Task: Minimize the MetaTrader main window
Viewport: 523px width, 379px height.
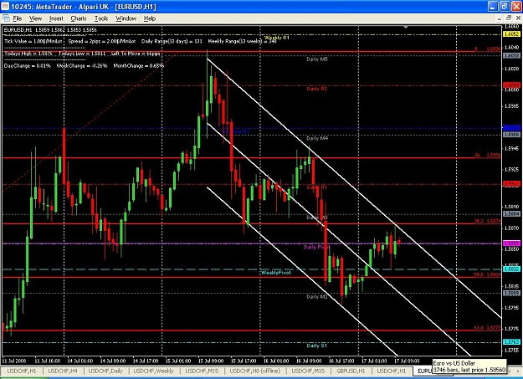Action: [494, 7]
